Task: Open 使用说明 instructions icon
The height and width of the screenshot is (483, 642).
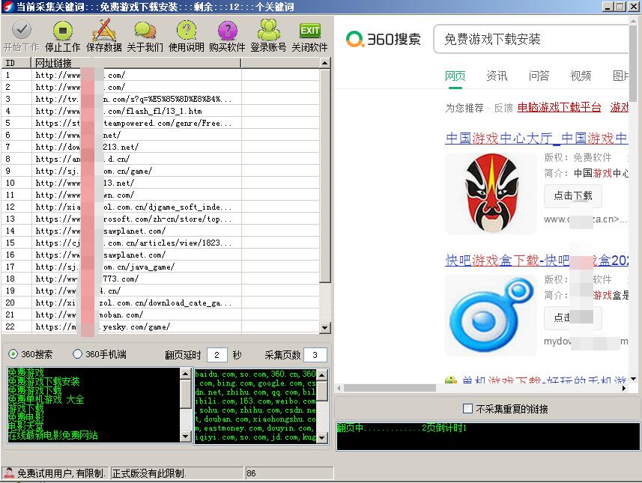Action: coord(186,31)
